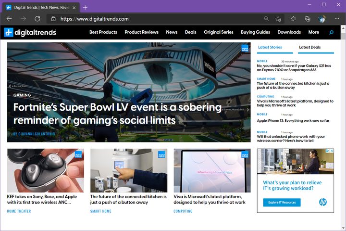Click the HP ad headline text
Screen dimensions: 346x231
tap(292, 185)
